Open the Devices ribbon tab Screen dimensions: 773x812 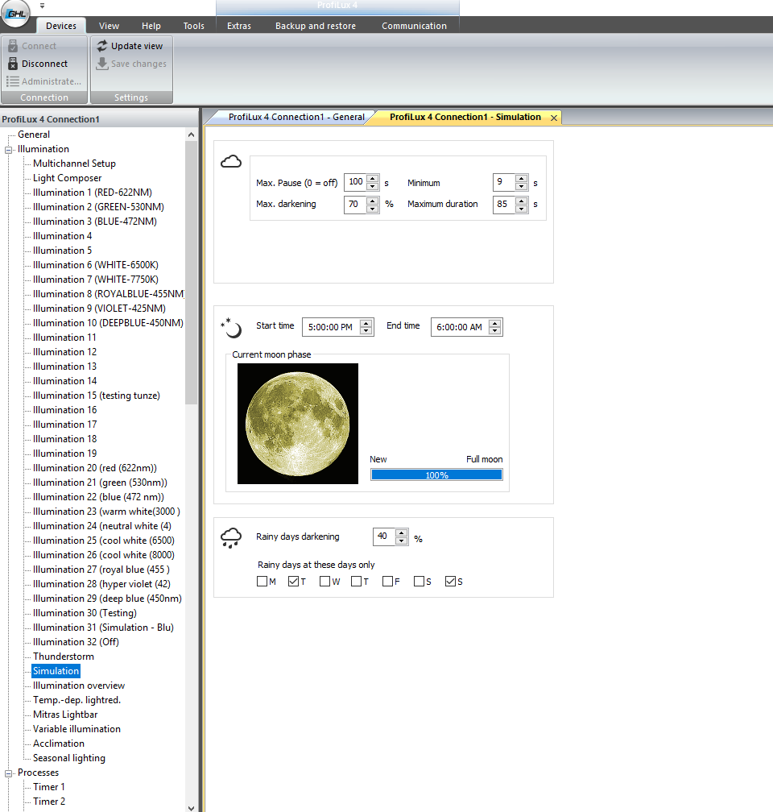(x=61, y=26)
